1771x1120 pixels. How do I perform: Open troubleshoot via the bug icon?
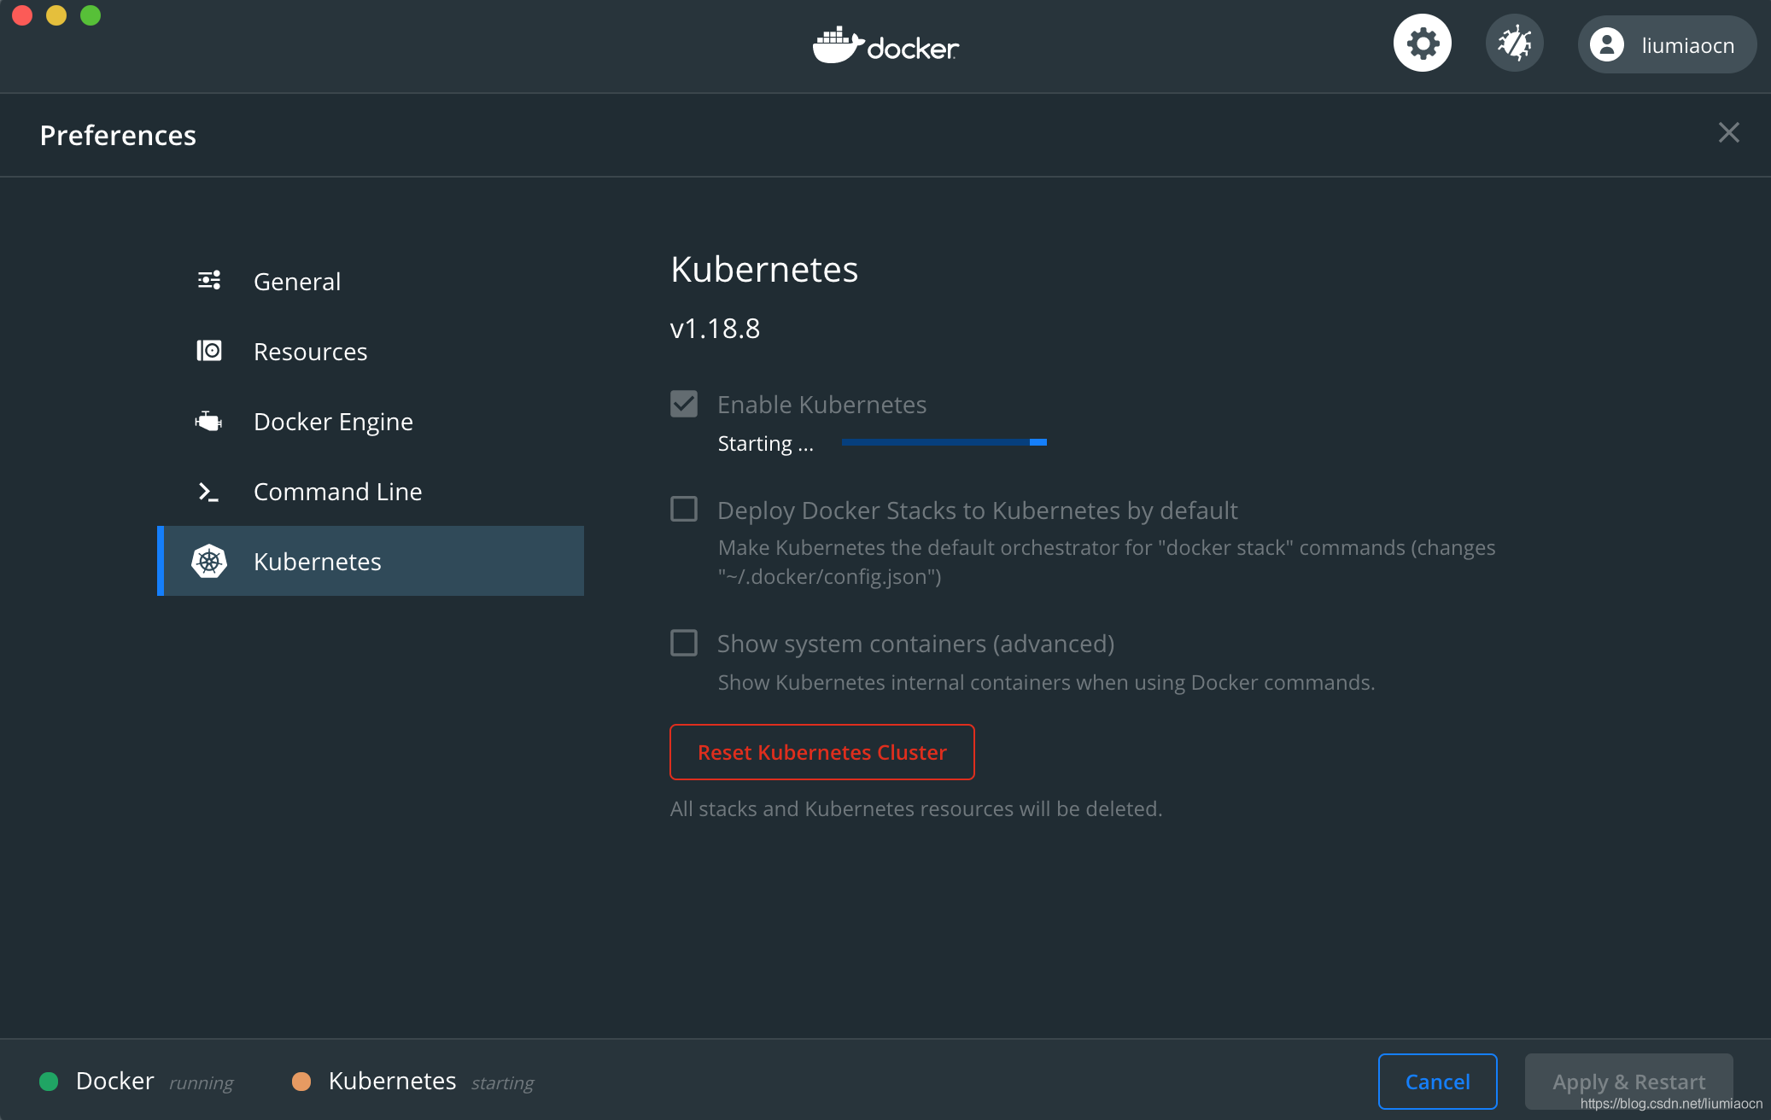1515,44
